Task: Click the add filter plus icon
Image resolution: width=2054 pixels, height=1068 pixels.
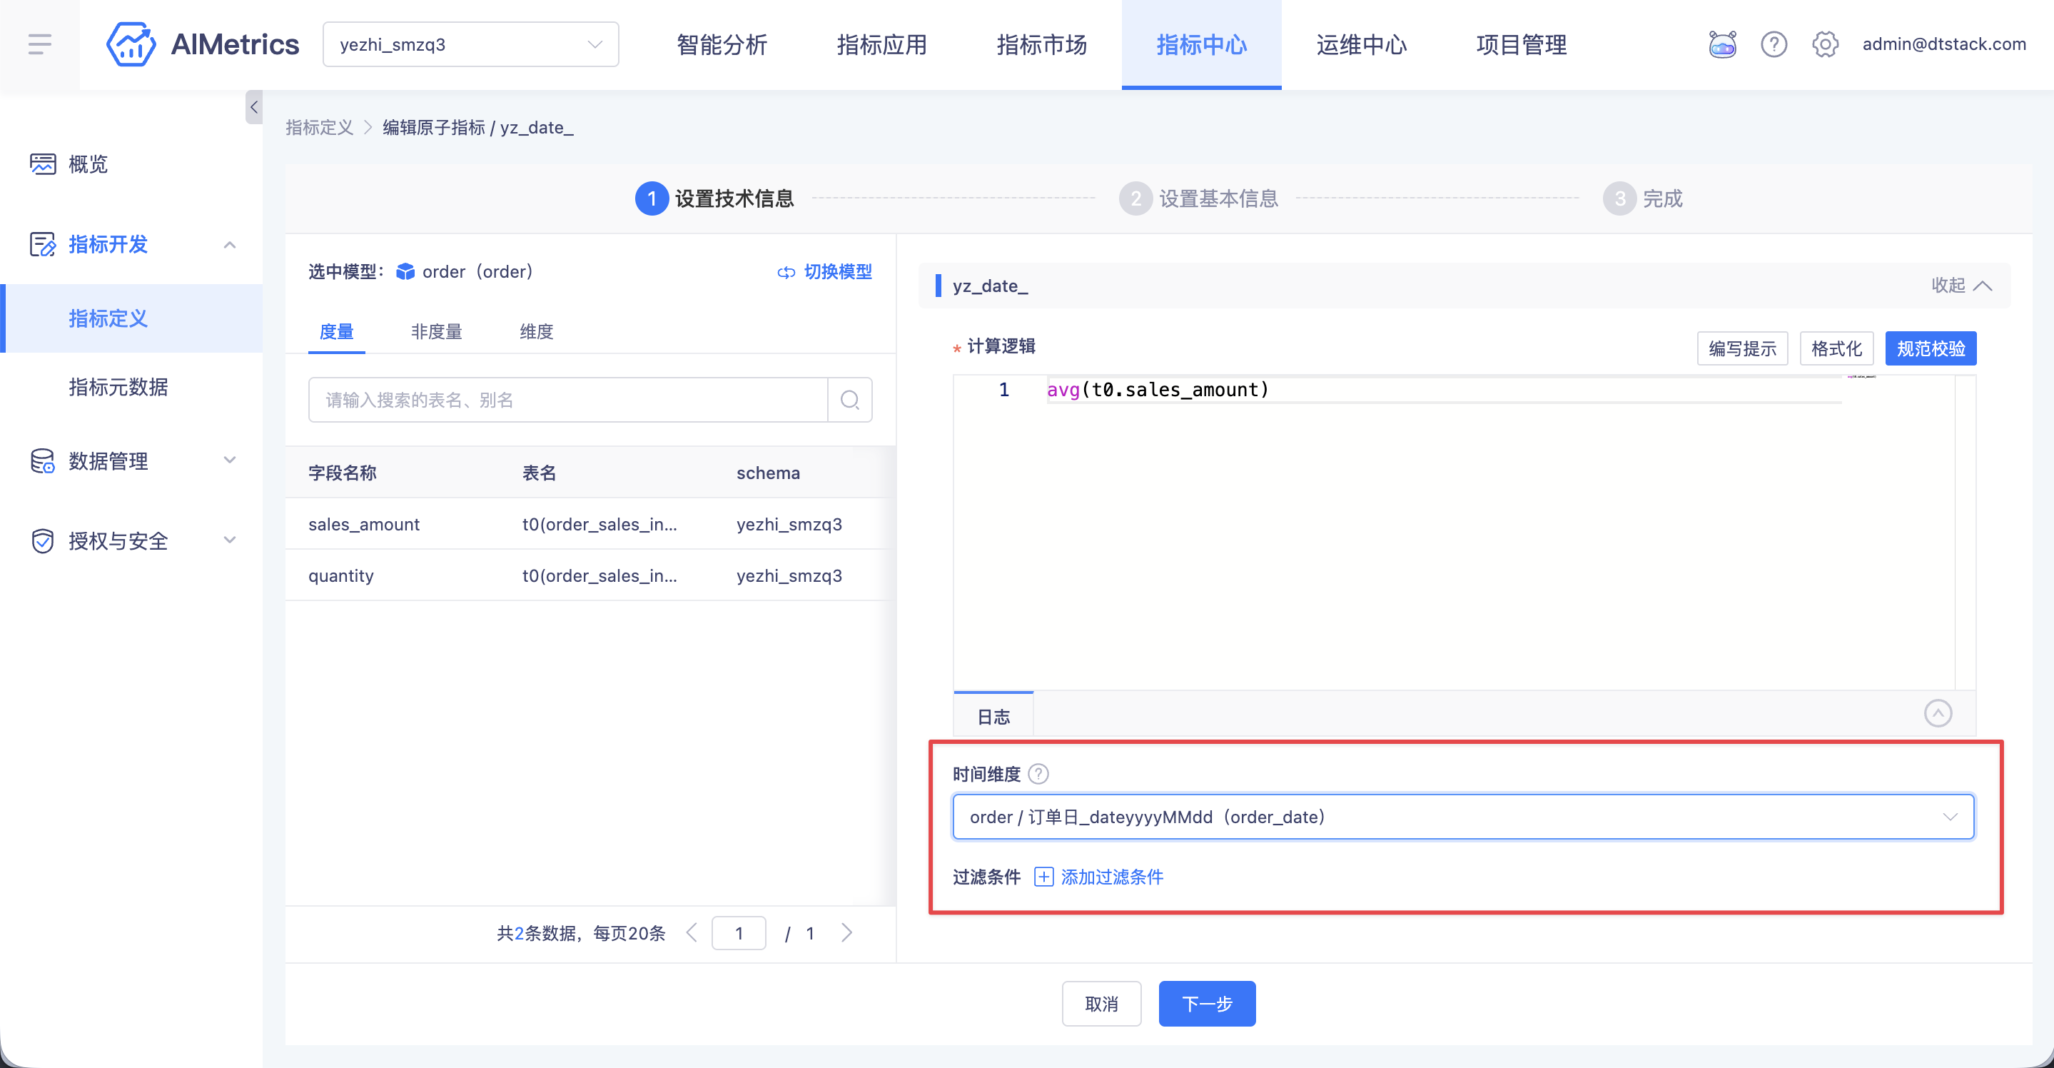Action: click(1043, 877)
